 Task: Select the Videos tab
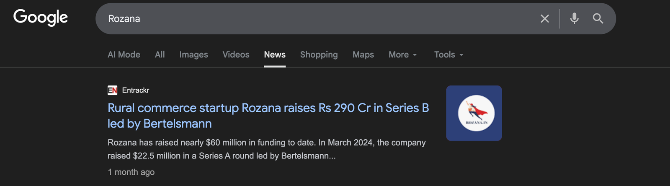236,55
